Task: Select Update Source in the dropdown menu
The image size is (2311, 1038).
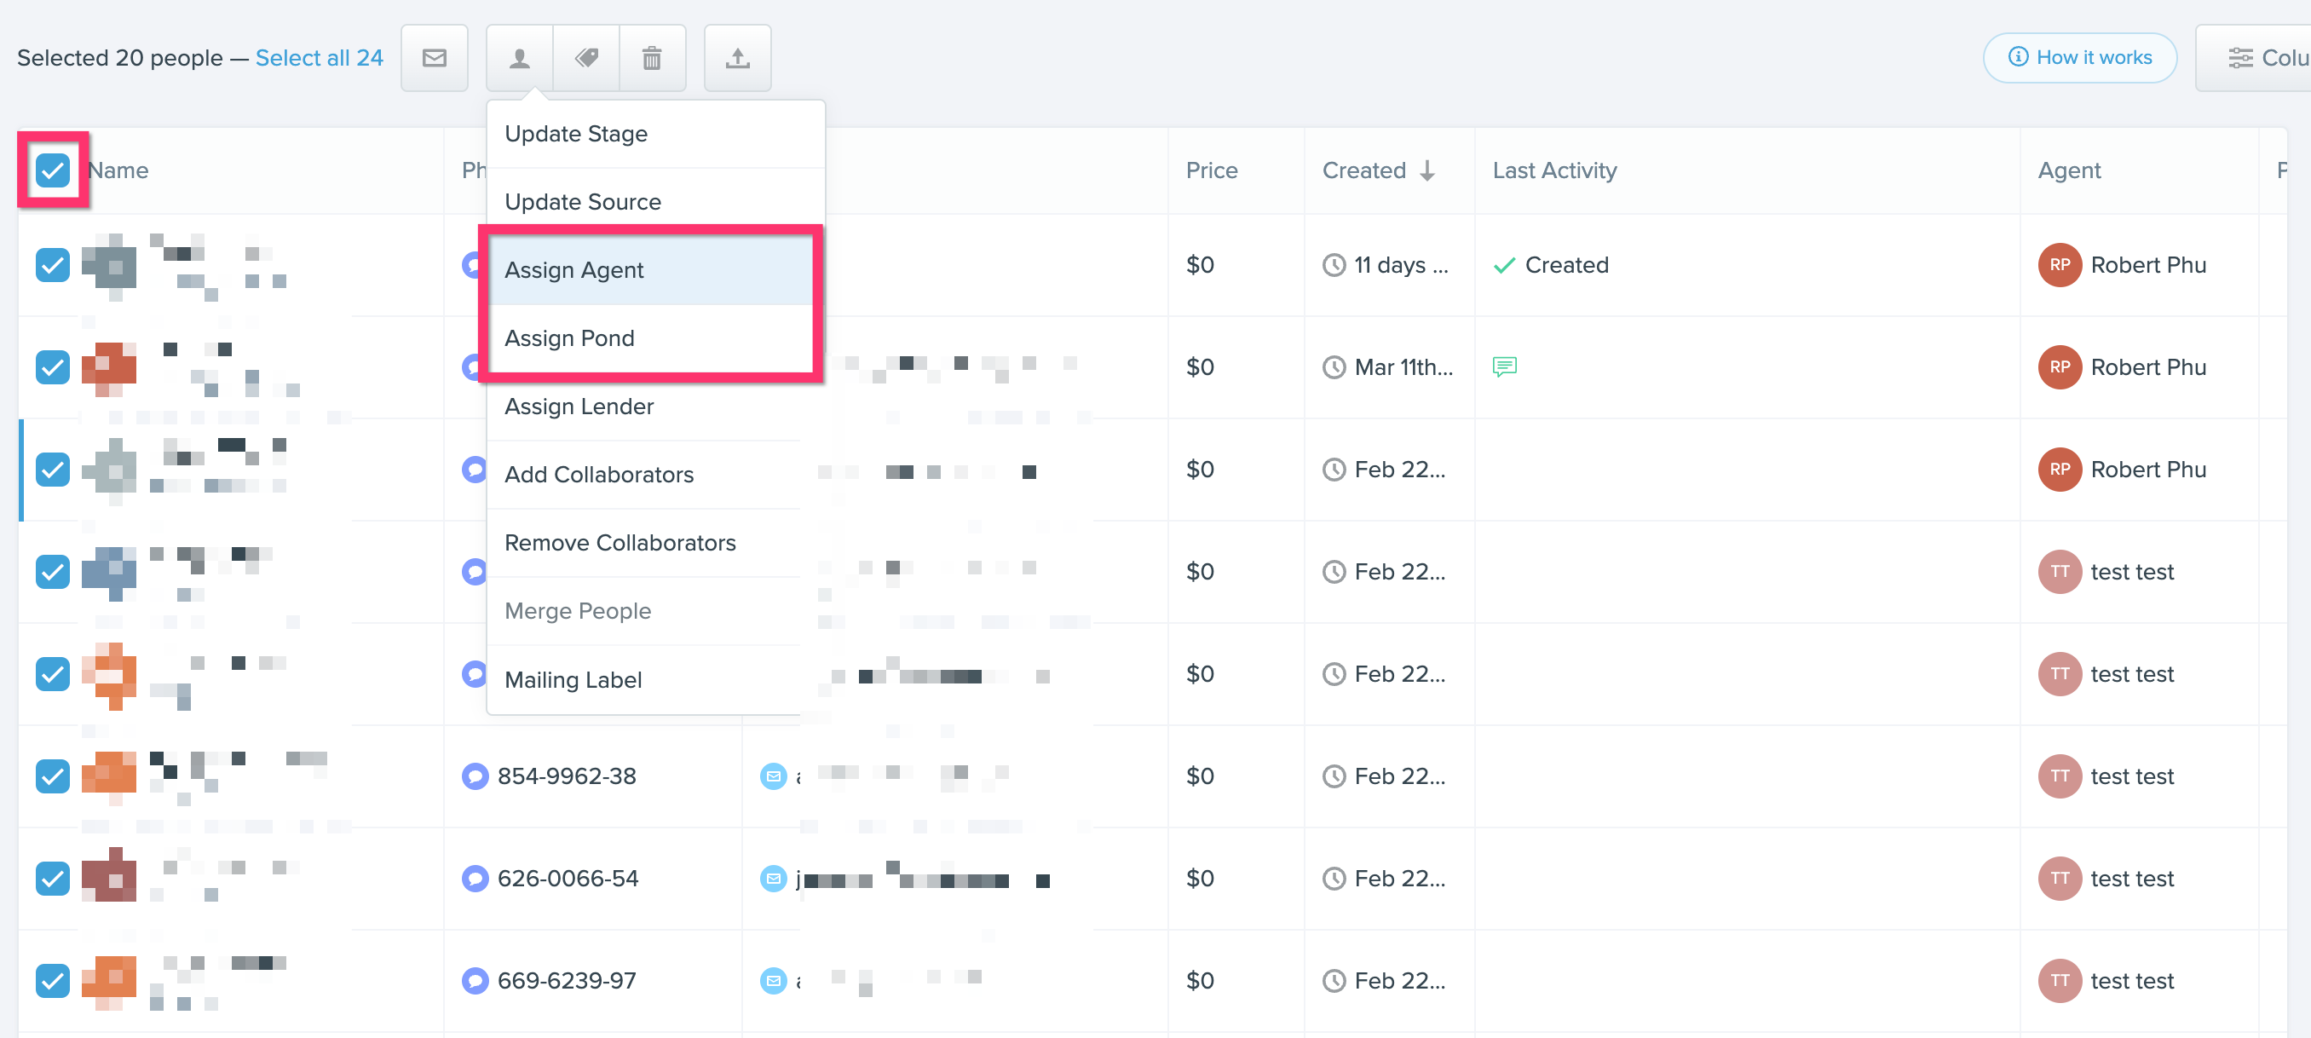Action: click(583, 201)
